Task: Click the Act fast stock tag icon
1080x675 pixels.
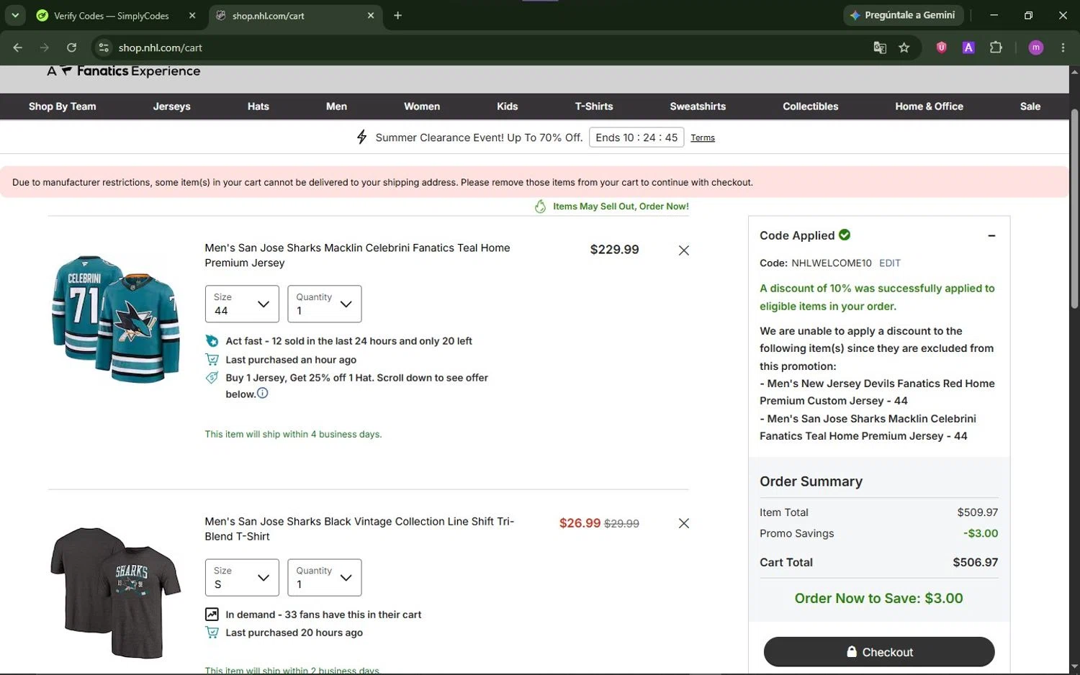Action: point(212,341)
